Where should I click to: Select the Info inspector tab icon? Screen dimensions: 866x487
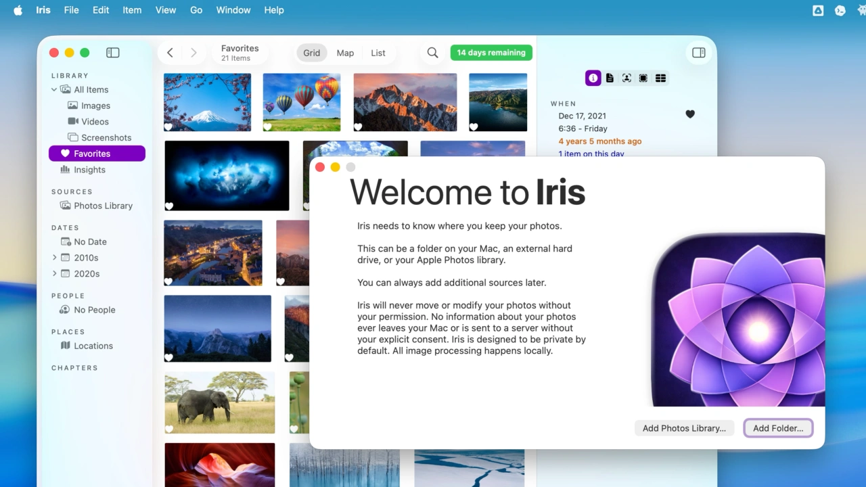click(x=593, y=78)
